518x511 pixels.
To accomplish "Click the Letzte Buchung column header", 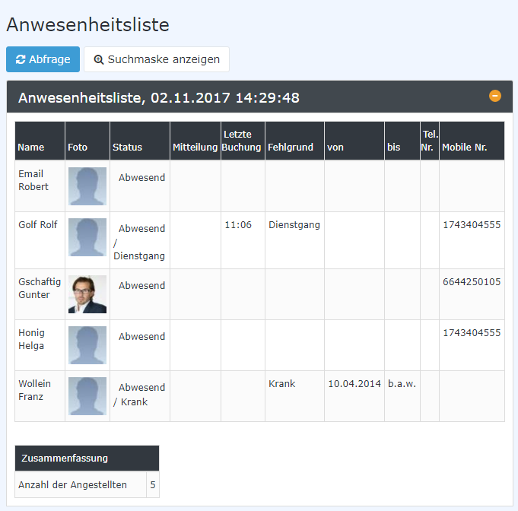I will (242, 141).
